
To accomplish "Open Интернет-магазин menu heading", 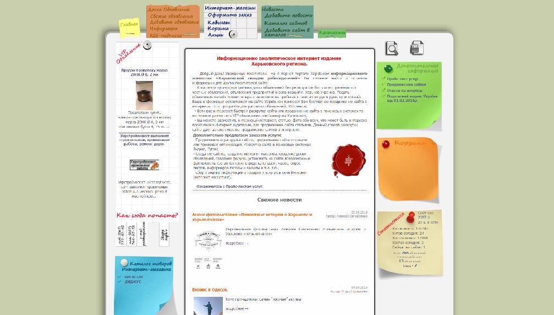I will point(230,8).
